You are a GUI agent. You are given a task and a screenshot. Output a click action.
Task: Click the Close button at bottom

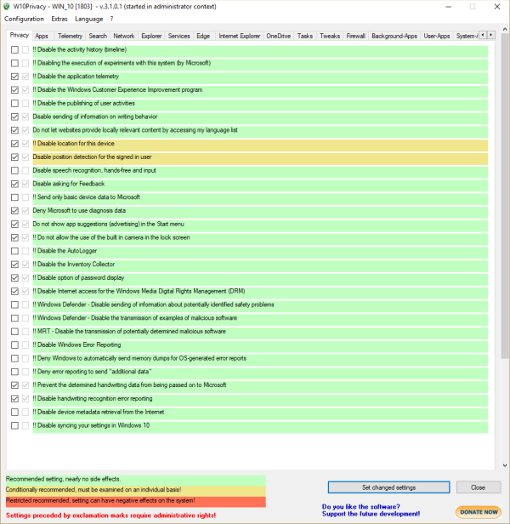click(479, 487)
